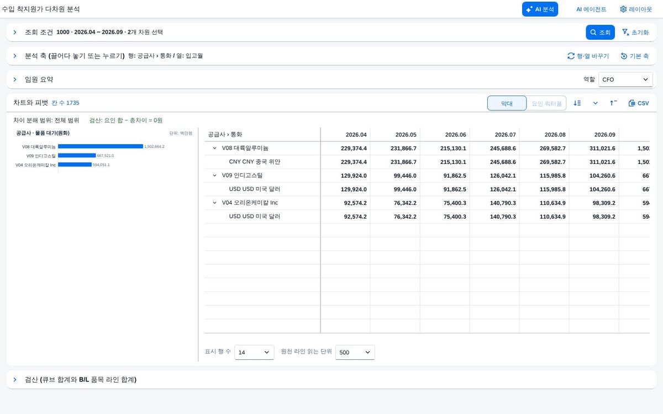This screenshot has height=414, width=663.
Task: Open 레이아웃 gear settings
Action: point(636,9)
